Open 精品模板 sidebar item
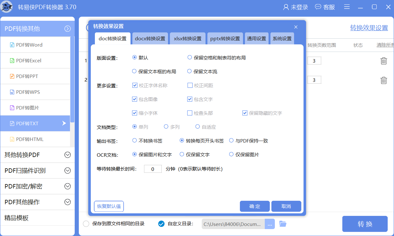Viewport: 394px width, 236px height. (x=38, y=218)
